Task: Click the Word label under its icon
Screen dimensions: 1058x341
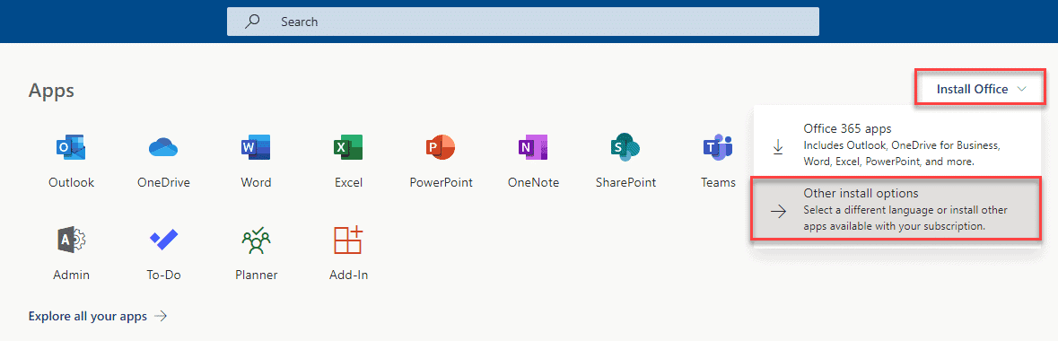Action: coord(256,182)
